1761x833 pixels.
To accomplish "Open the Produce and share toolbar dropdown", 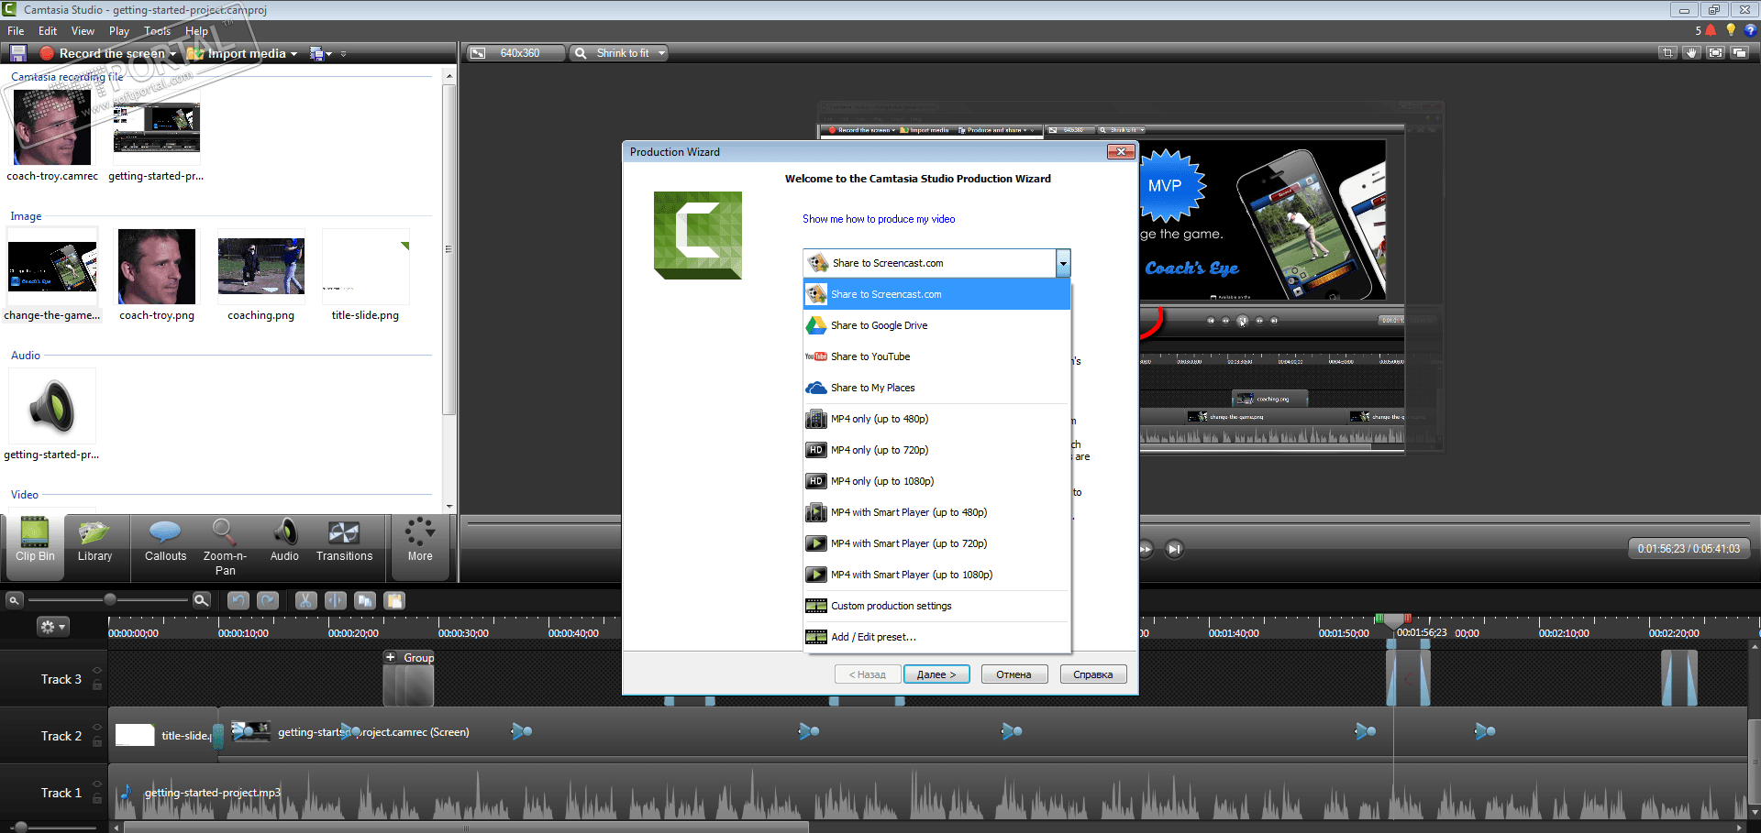I will tap(321, 53).
